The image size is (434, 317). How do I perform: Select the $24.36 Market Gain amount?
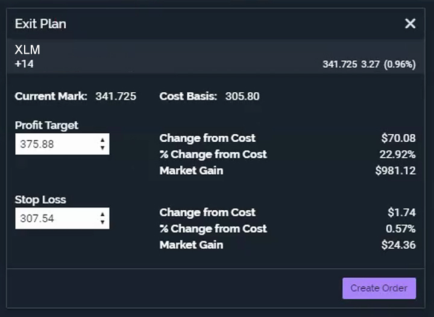tap(398, 245)
